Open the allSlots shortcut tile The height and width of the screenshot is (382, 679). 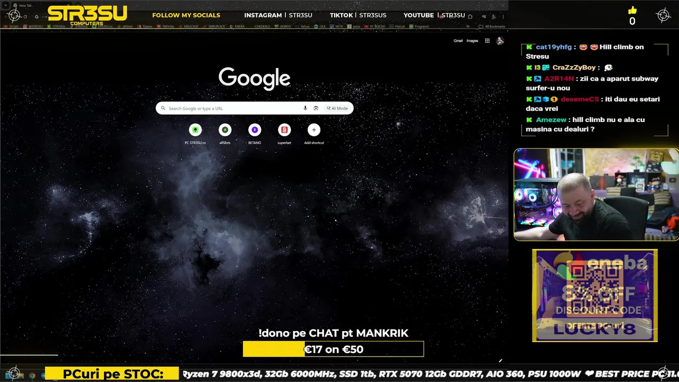click(225, 134)
